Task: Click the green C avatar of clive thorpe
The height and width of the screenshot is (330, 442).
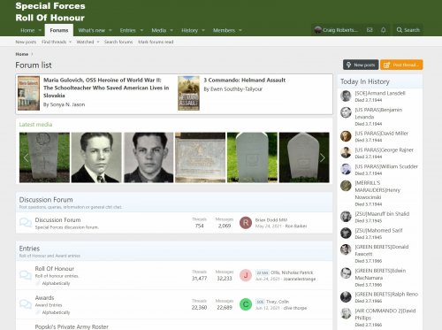Action: point(246,304)
